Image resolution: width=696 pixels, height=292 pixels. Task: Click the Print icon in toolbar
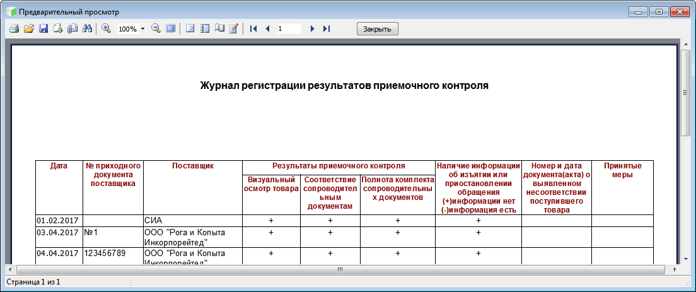pyautogui.click(x=14, y=28)
